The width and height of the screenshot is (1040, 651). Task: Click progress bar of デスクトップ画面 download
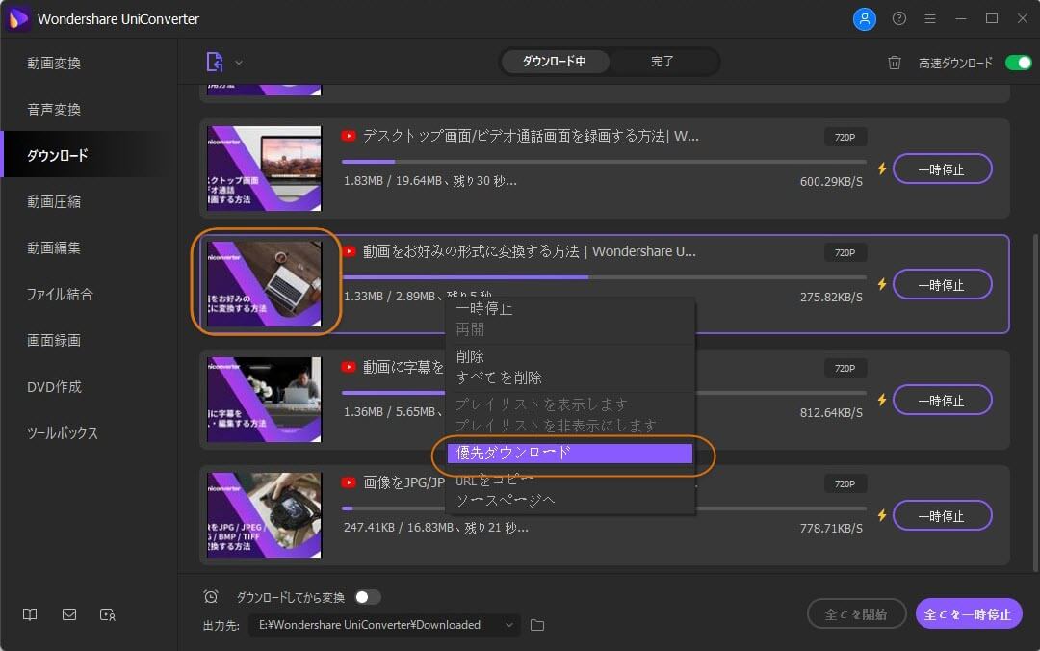pos(604,161)
